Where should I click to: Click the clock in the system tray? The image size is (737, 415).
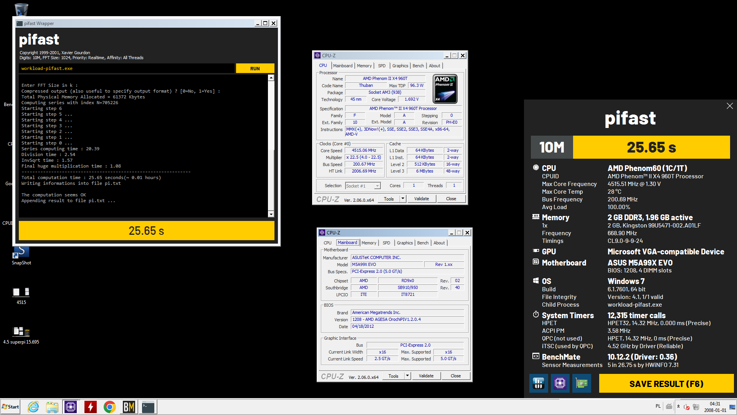(x=715, y=407)
